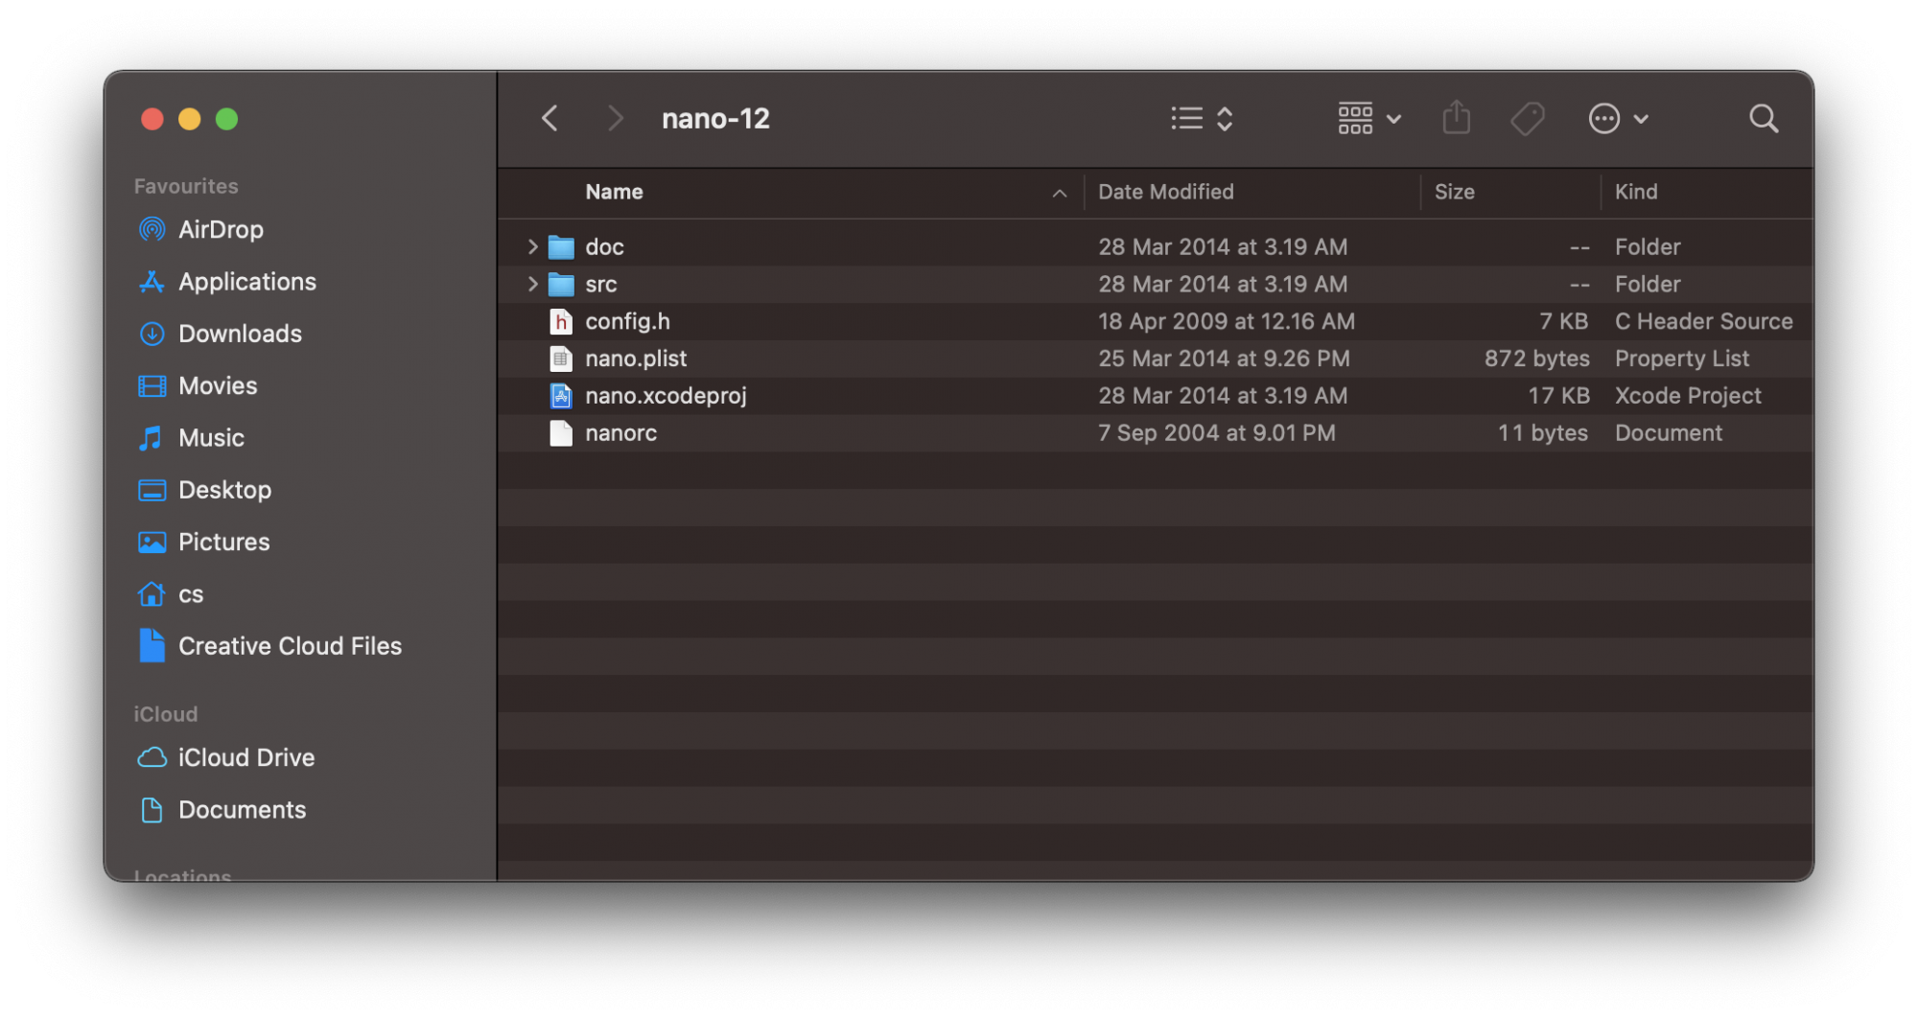Image resolution: width=1918 pixels, height=1019 pixels.
Task: Select the config.h file icon
Action: tap(561, 321)
